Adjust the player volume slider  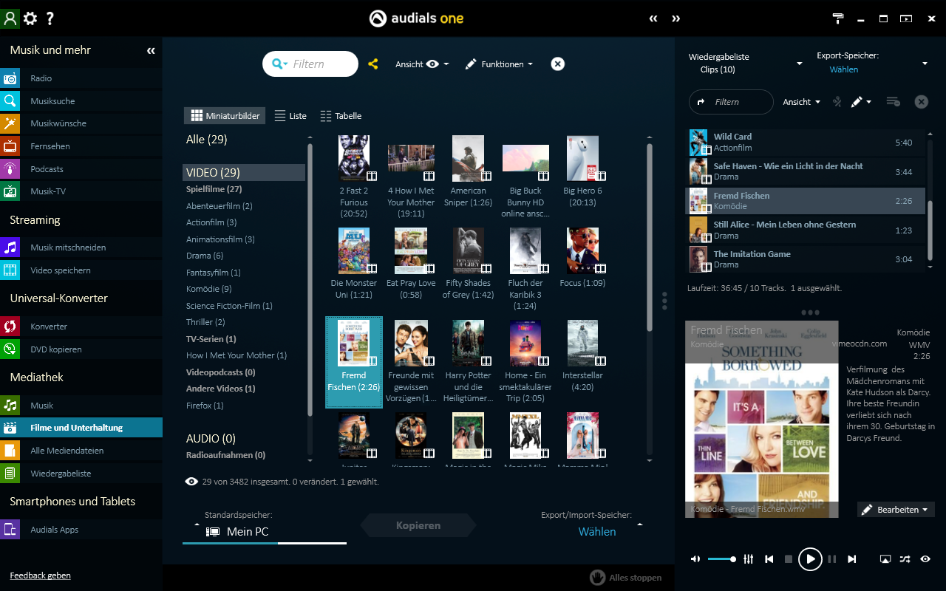721,559
